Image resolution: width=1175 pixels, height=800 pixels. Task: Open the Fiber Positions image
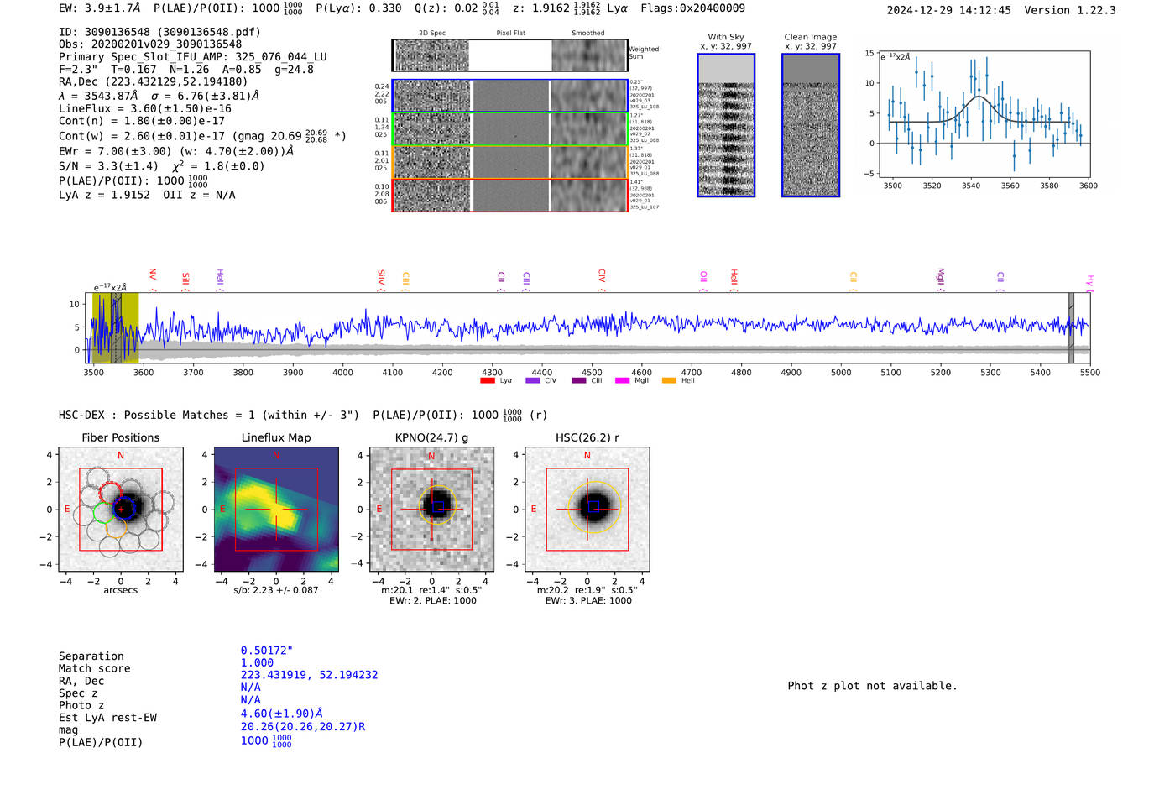click(121, 510)
